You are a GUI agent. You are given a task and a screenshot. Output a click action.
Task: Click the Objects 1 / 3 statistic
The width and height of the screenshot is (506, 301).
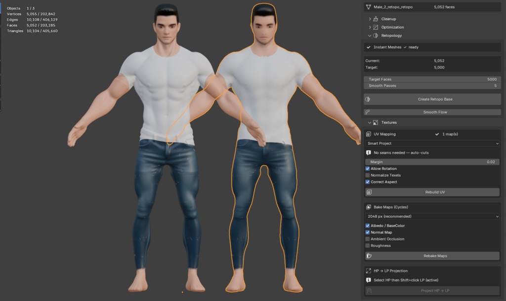pyautogui.click(x=21, y=8)
